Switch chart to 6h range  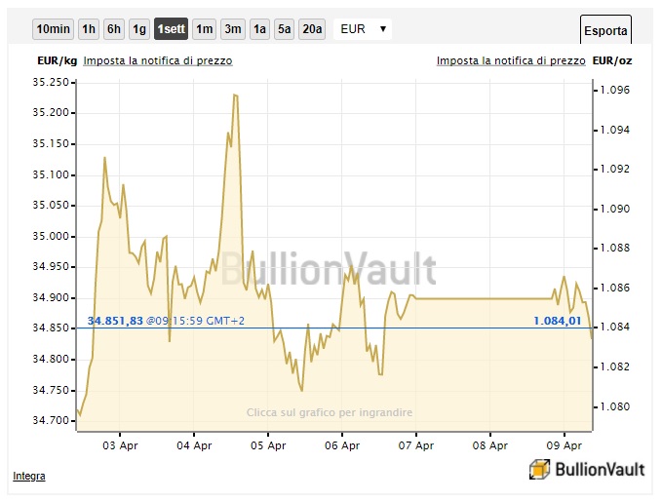[114, 29]
